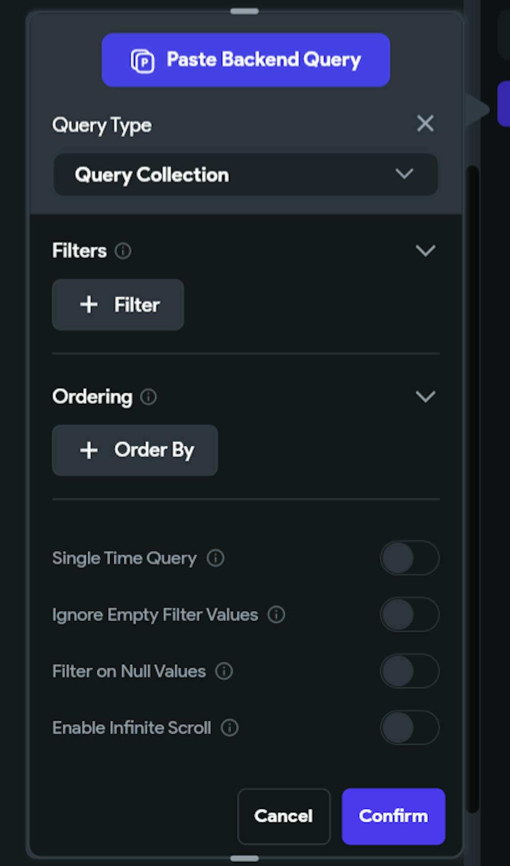This screenshot has width=510, height=866.
Task: Turn on Ignore Empty Filter Values
Action: pyautogui.click(x=410, y=615)
